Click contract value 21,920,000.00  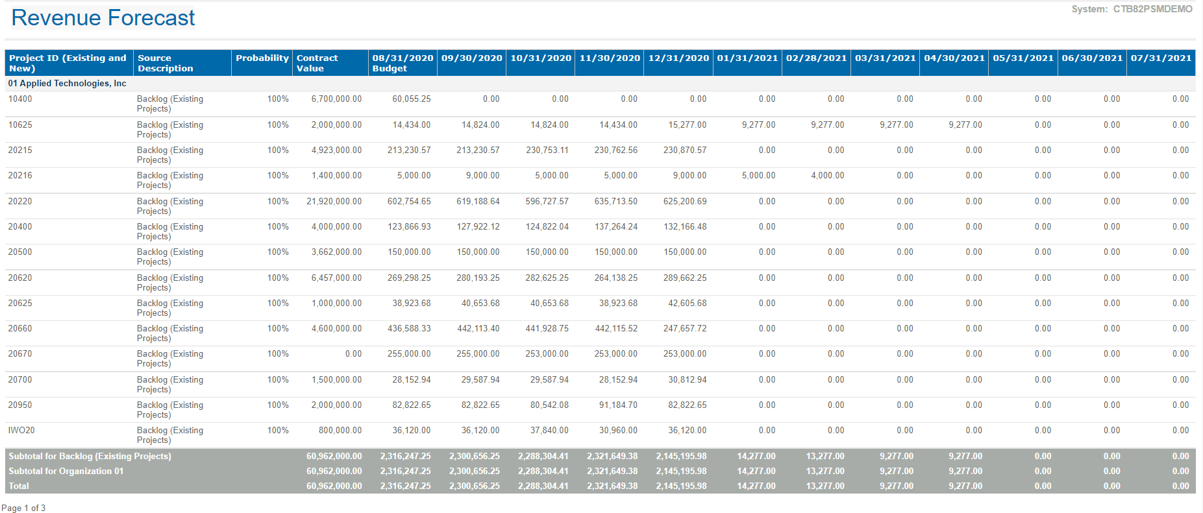tap(334, 202)
